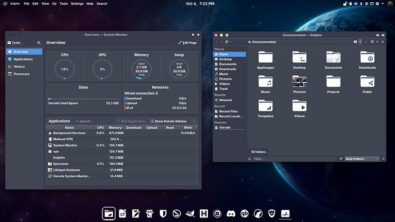Open the wolf-logo browser in the dock
Screen dimensions: 395x222
click(x=258, y=213)
